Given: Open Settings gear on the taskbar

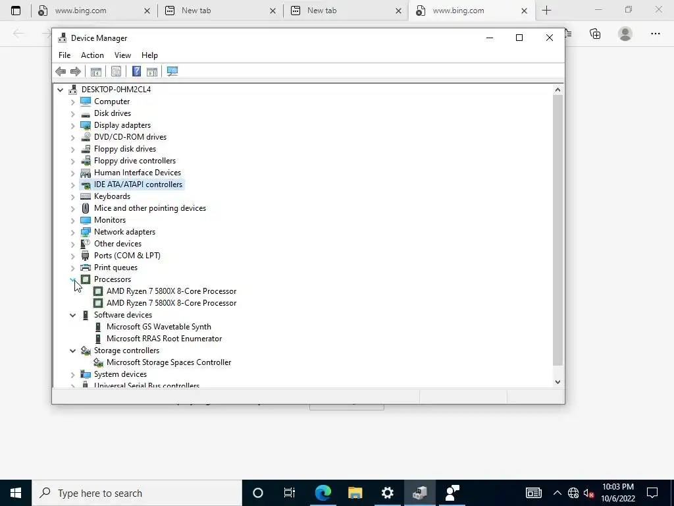Looking at the screenshot, I should 387,493.
